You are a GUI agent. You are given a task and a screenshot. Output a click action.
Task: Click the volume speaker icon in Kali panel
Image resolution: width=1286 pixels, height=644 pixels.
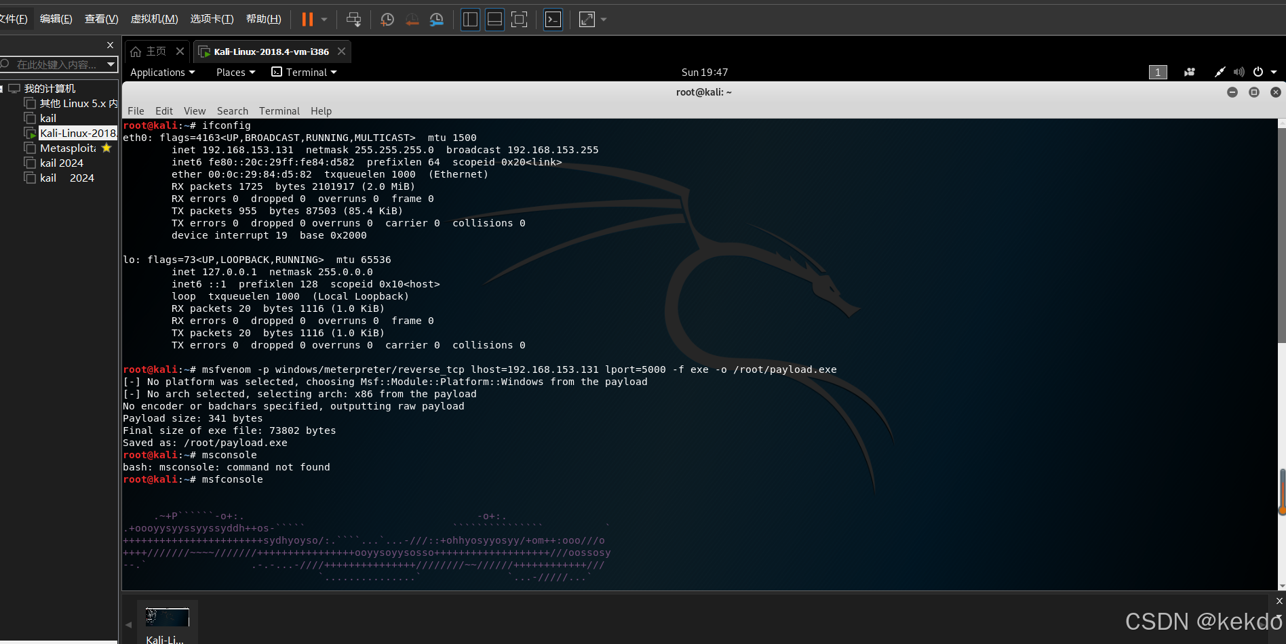[1239, 73]
